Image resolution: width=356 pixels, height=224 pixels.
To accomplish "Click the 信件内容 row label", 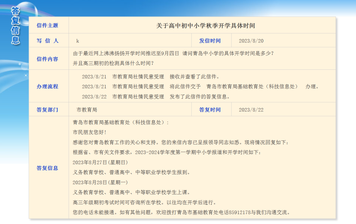I will [x=47, y=59].
